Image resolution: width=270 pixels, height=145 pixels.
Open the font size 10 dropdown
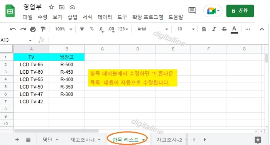point(186,29)
